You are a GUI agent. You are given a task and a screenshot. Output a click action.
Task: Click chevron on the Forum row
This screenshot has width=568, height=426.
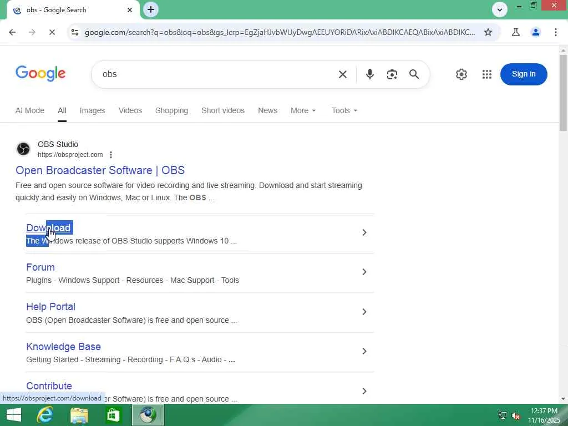point(364,272)
